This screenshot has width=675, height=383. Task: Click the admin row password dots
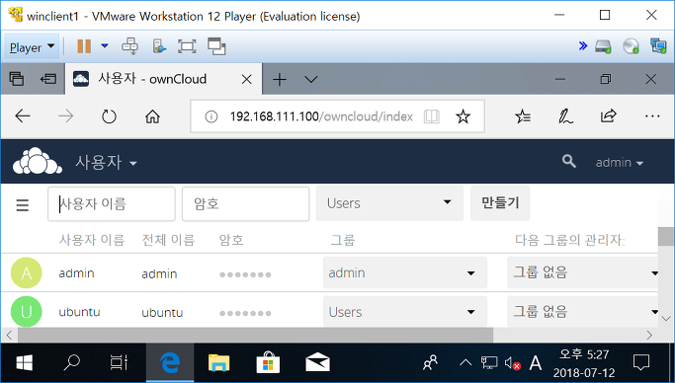coord(245,274)
